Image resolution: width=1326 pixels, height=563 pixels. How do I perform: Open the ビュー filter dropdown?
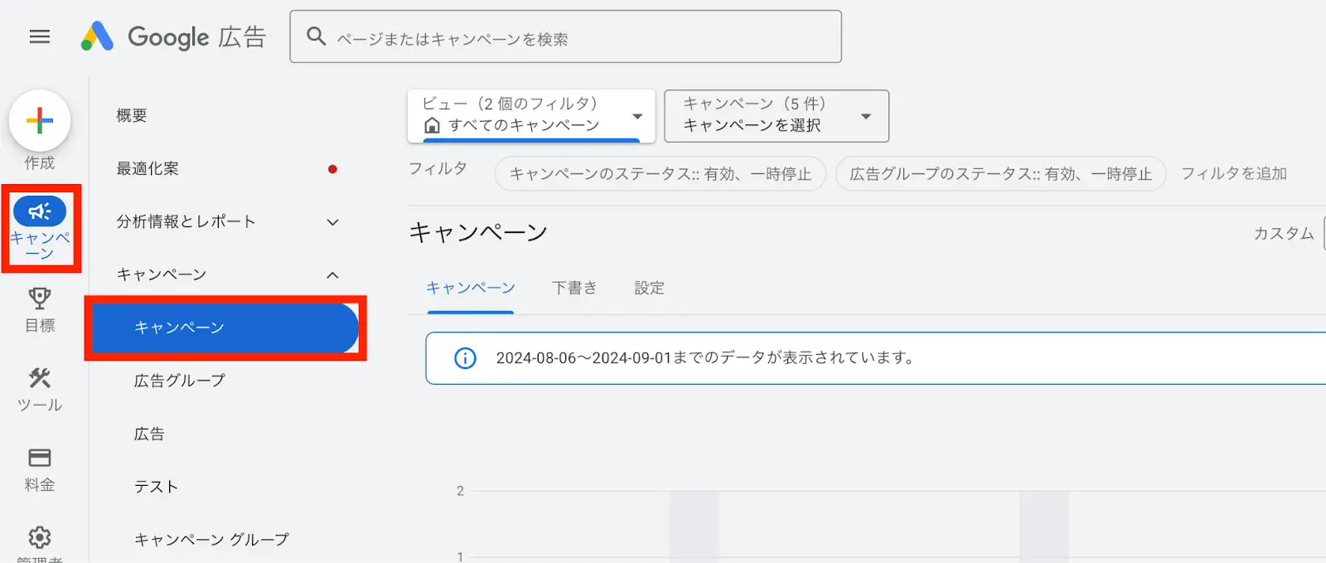(x=530, y=116)
